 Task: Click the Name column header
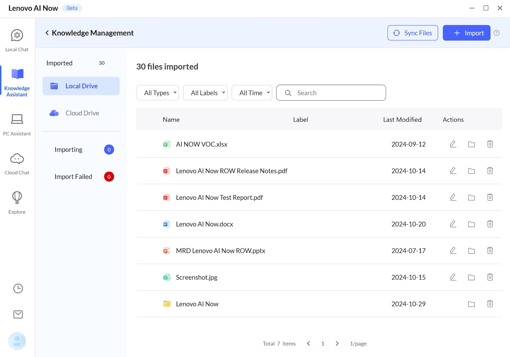coord(171,119)
